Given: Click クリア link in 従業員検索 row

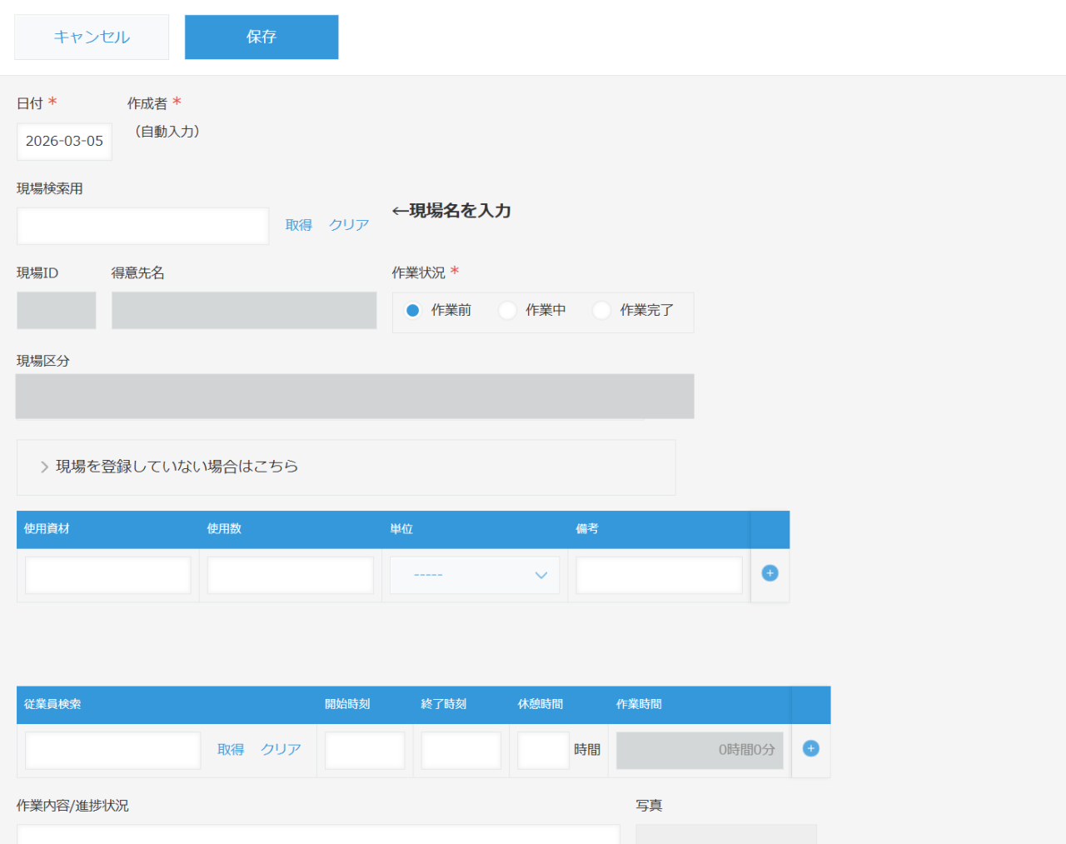Looking at the screenshot, I should (x=281, y=750).
